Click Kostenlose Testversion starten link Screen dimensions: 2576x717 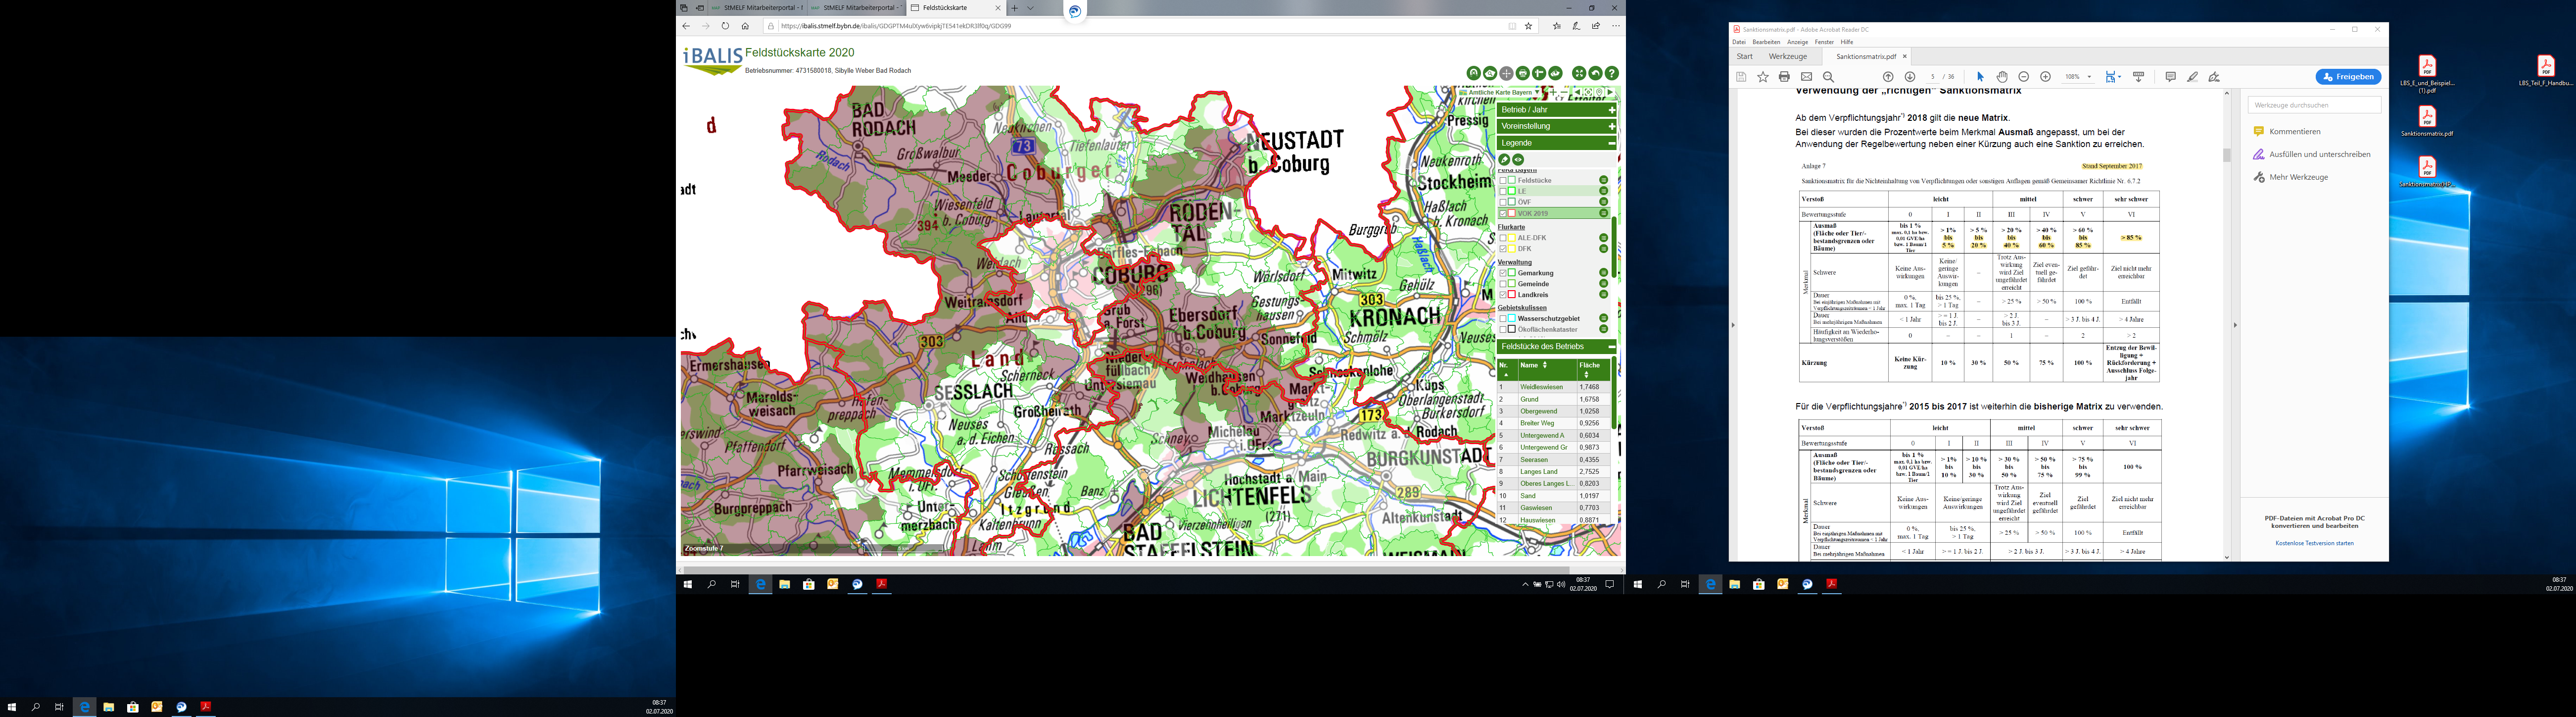pos(2314,543)
